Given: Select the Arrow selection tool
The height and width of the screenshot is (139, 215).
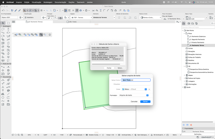Looking at the screenshot, I should coord(3,23).
